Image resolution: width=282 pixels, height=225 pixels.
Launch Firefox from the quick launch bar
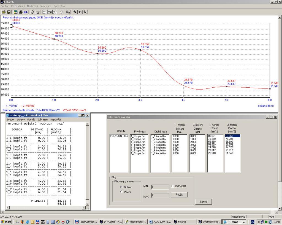coord(22,222)
